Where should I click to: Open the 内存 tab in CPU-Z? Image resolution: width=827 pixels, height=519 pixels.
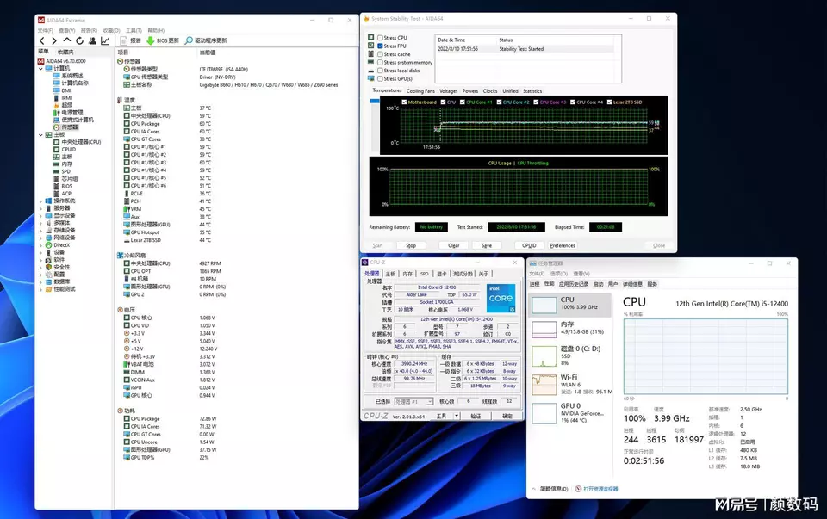coord(407,274)
